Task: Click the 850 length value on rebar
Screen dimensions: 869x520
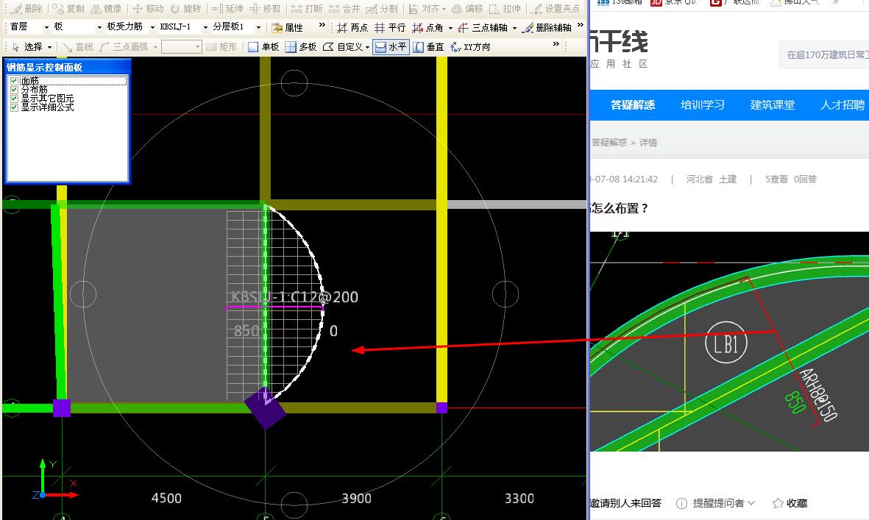Action: point(246,331)
